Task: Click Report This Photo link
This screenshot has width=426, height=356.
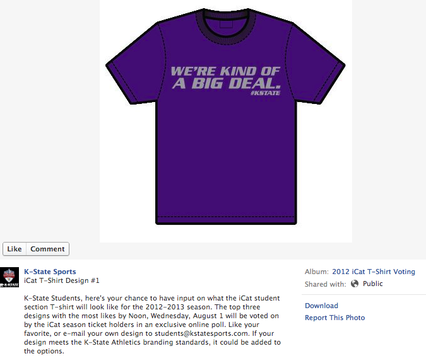Action: click(334, 318)
